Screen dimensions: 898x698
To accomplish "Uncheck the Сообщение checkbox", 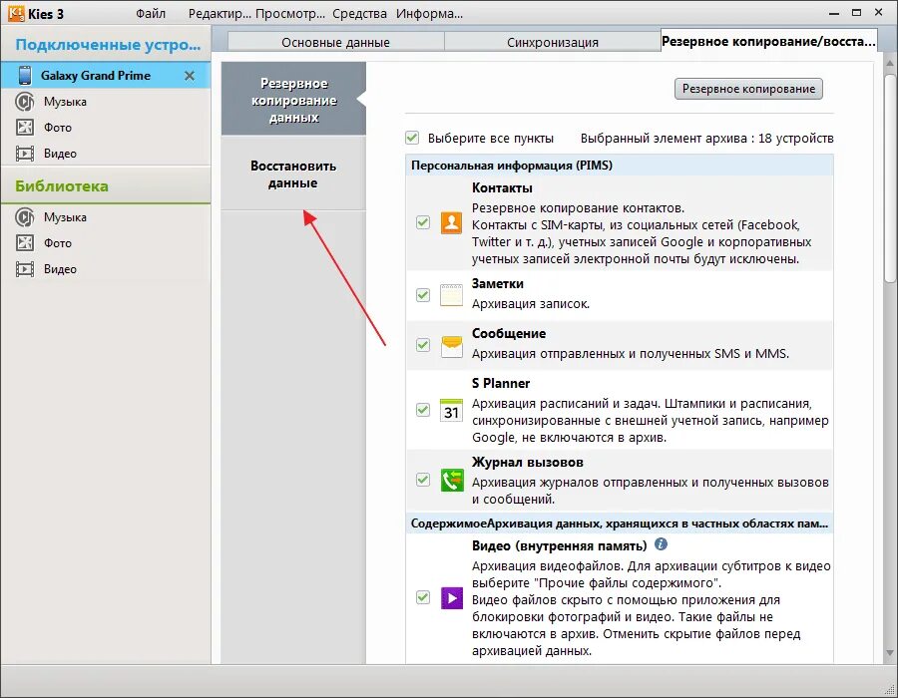I will tap(423, 345).
